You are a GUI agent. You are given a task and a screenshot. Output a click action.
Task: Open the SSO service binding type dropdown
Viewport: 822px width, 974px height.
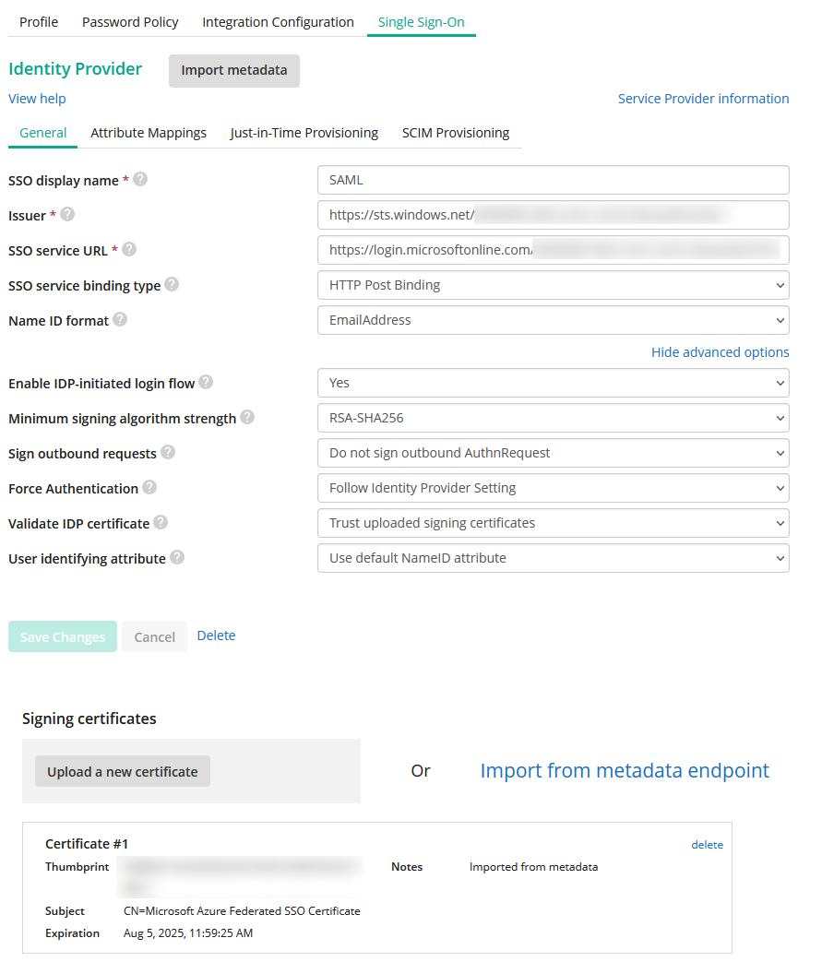pyautogui.click(x=553, y=285)
